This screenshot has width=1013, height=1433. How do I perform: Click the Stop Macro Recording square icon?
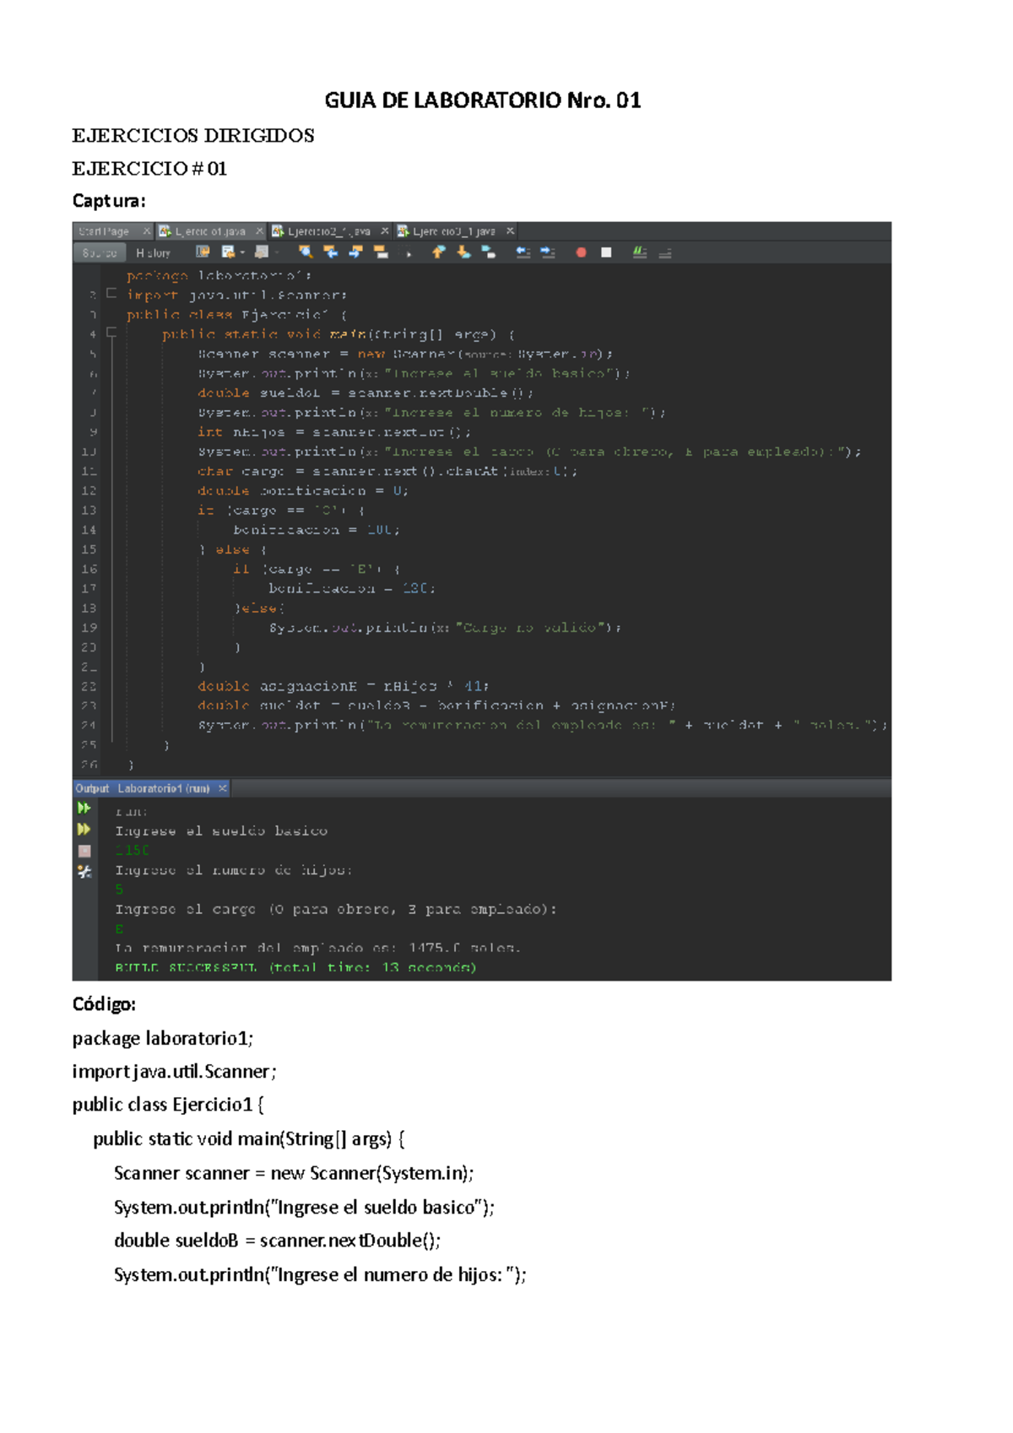pos(606,252)
